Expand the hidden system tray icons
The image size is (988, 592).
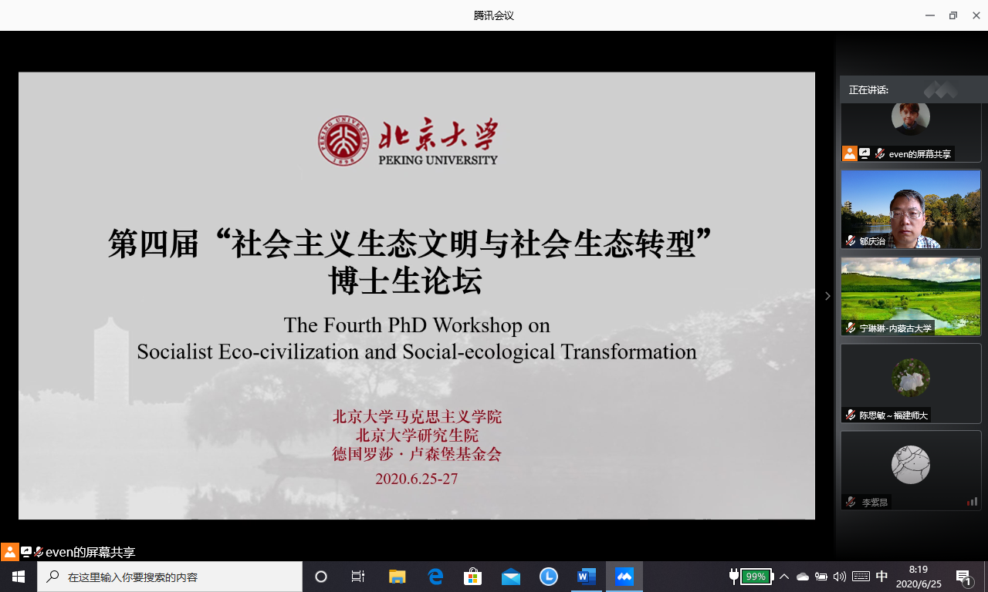coord(784,577)
